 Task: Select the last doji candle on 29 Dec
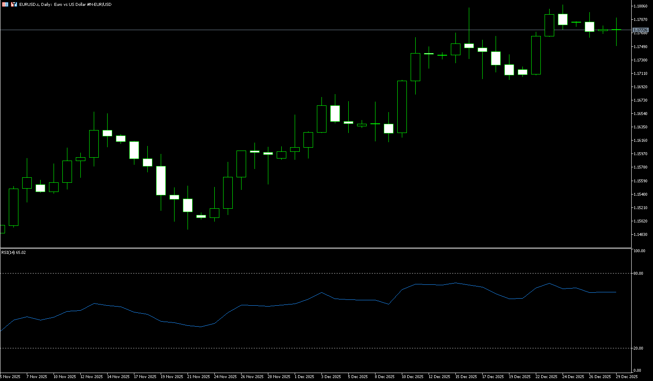[616, 30]
